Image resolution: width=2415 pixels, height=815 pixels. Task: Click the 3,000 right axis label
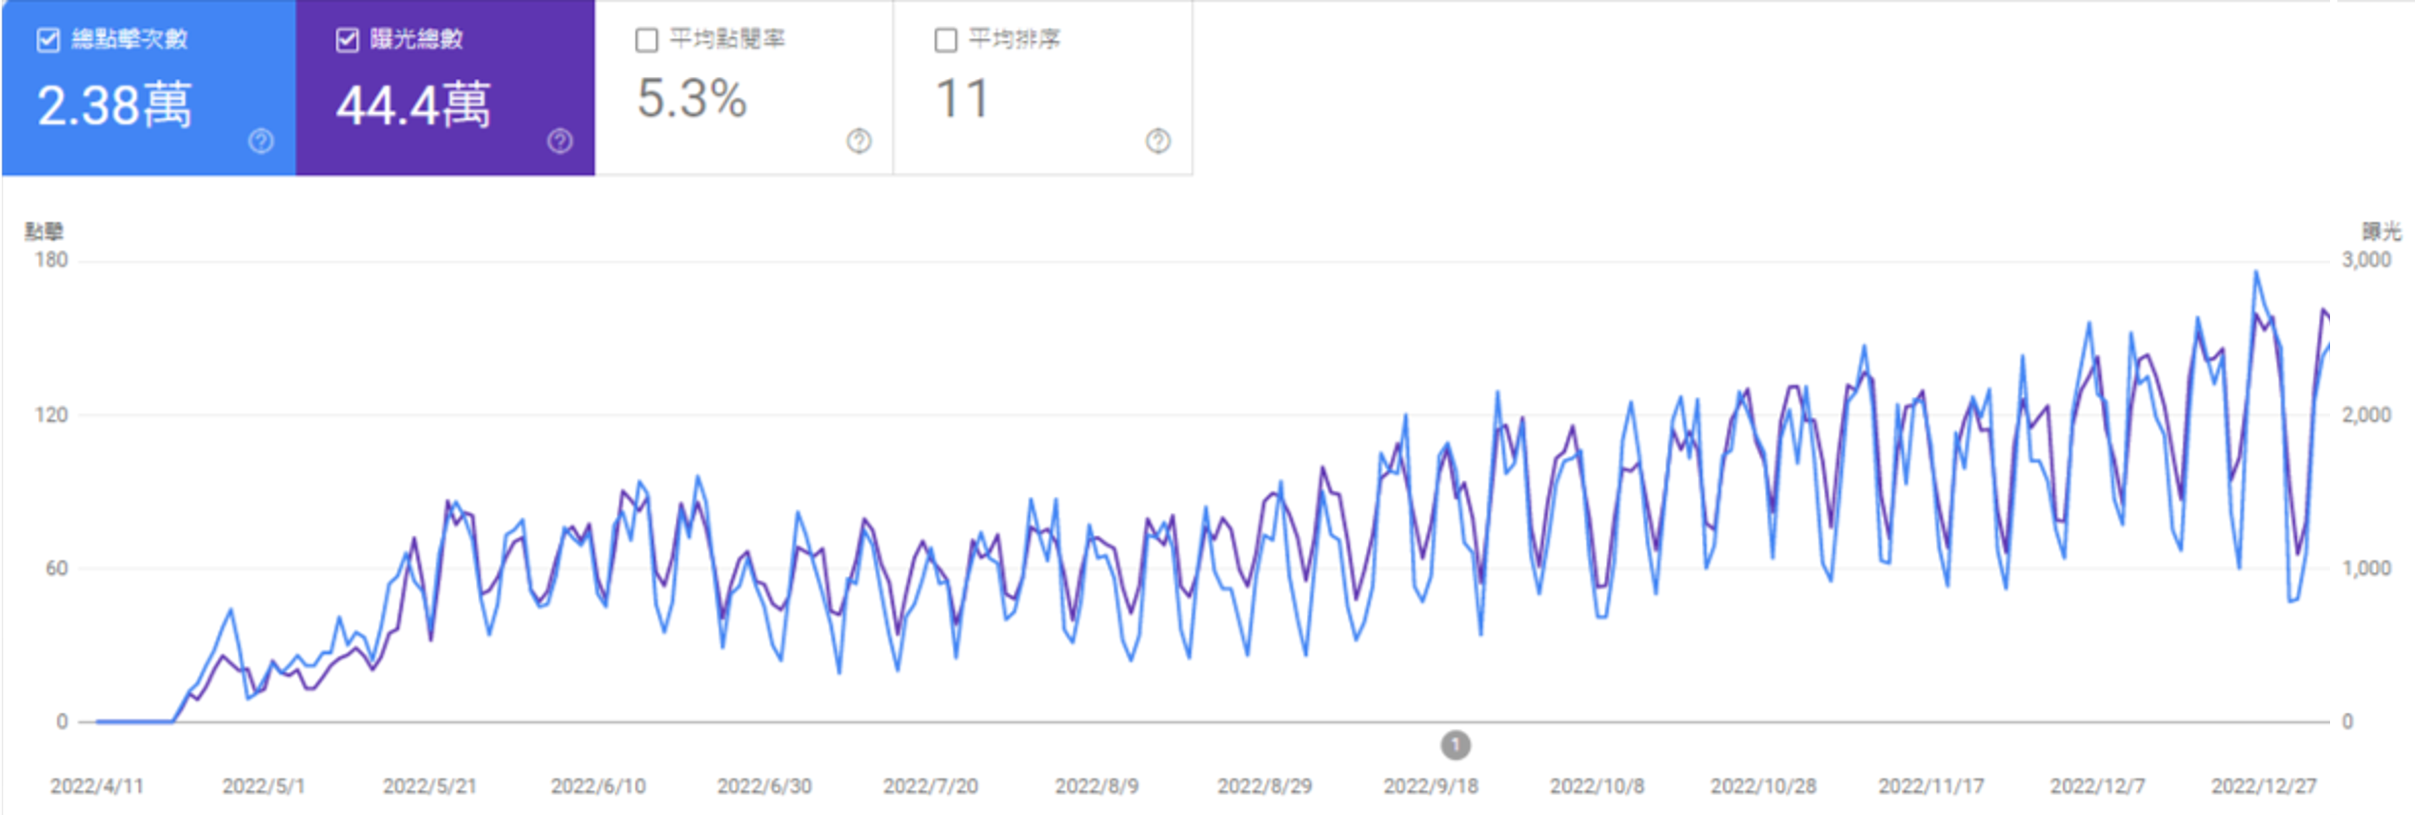(2365, 260)
